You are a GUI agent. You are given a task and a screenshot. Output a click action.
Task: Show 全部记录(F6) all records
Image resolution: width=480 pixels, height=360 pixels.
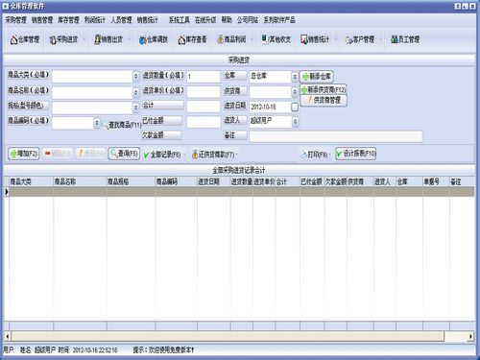click(x=162, y=155)
